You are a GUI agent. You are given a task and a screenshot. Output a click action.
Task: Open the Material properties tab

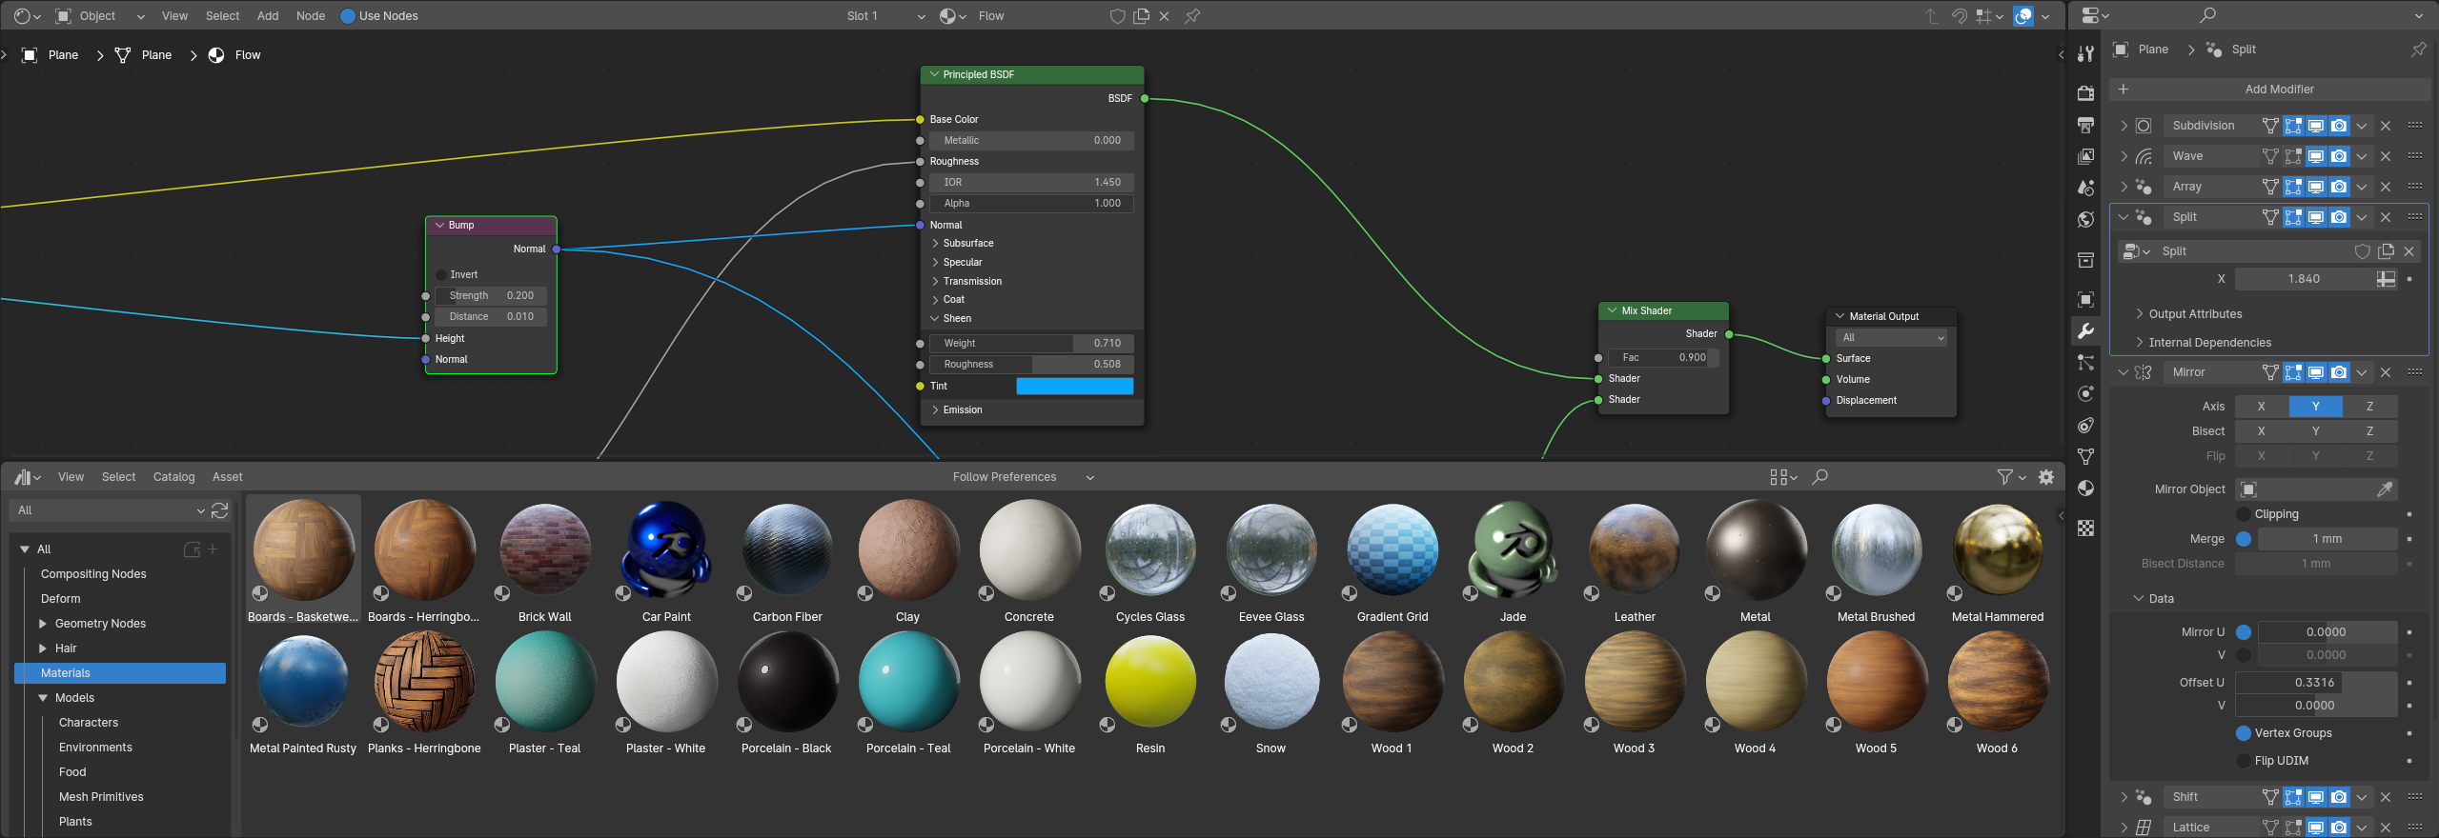(2085, 488)
